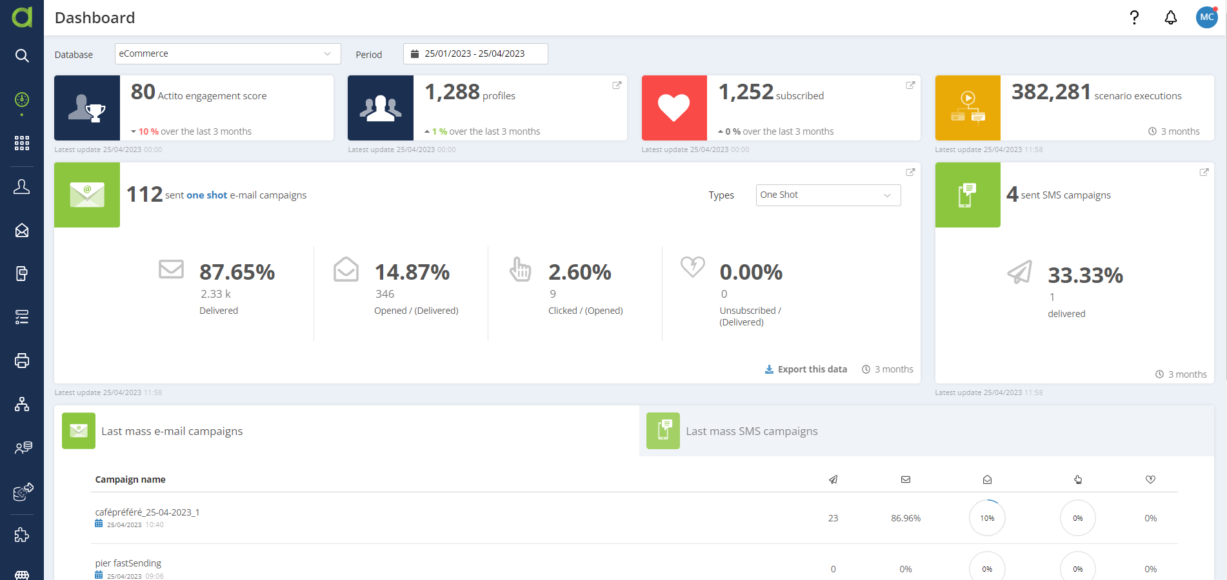Open the task list icon in sidebar
The height and width of the screenshot is (580, 1227).
pos(22,317)
